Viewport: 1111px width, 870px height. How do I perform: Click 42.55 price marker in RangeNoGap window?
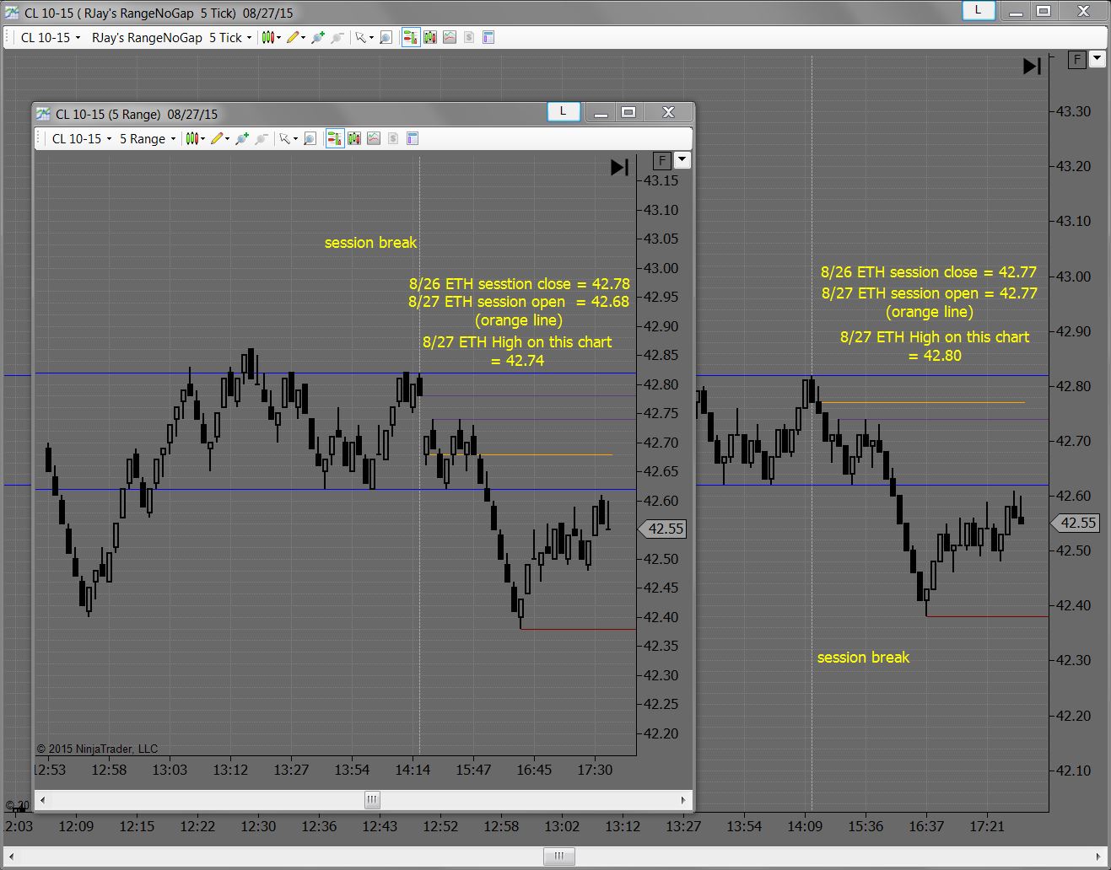click(x=1076, y=523)
